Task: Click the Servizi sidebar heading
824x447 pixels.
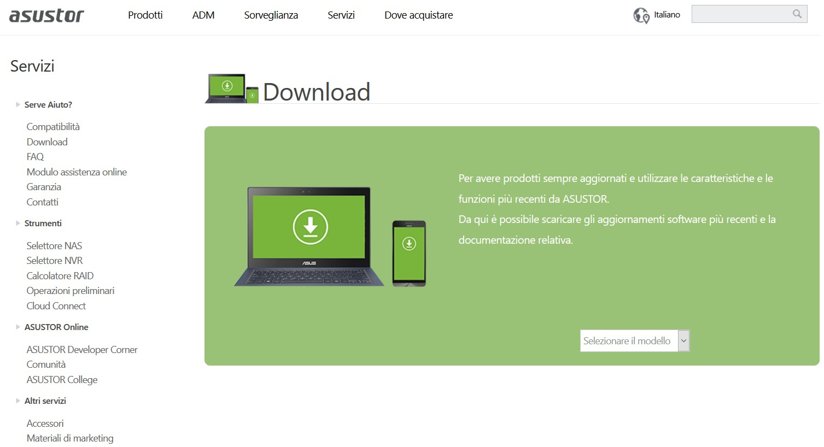Action: [32, 66]
